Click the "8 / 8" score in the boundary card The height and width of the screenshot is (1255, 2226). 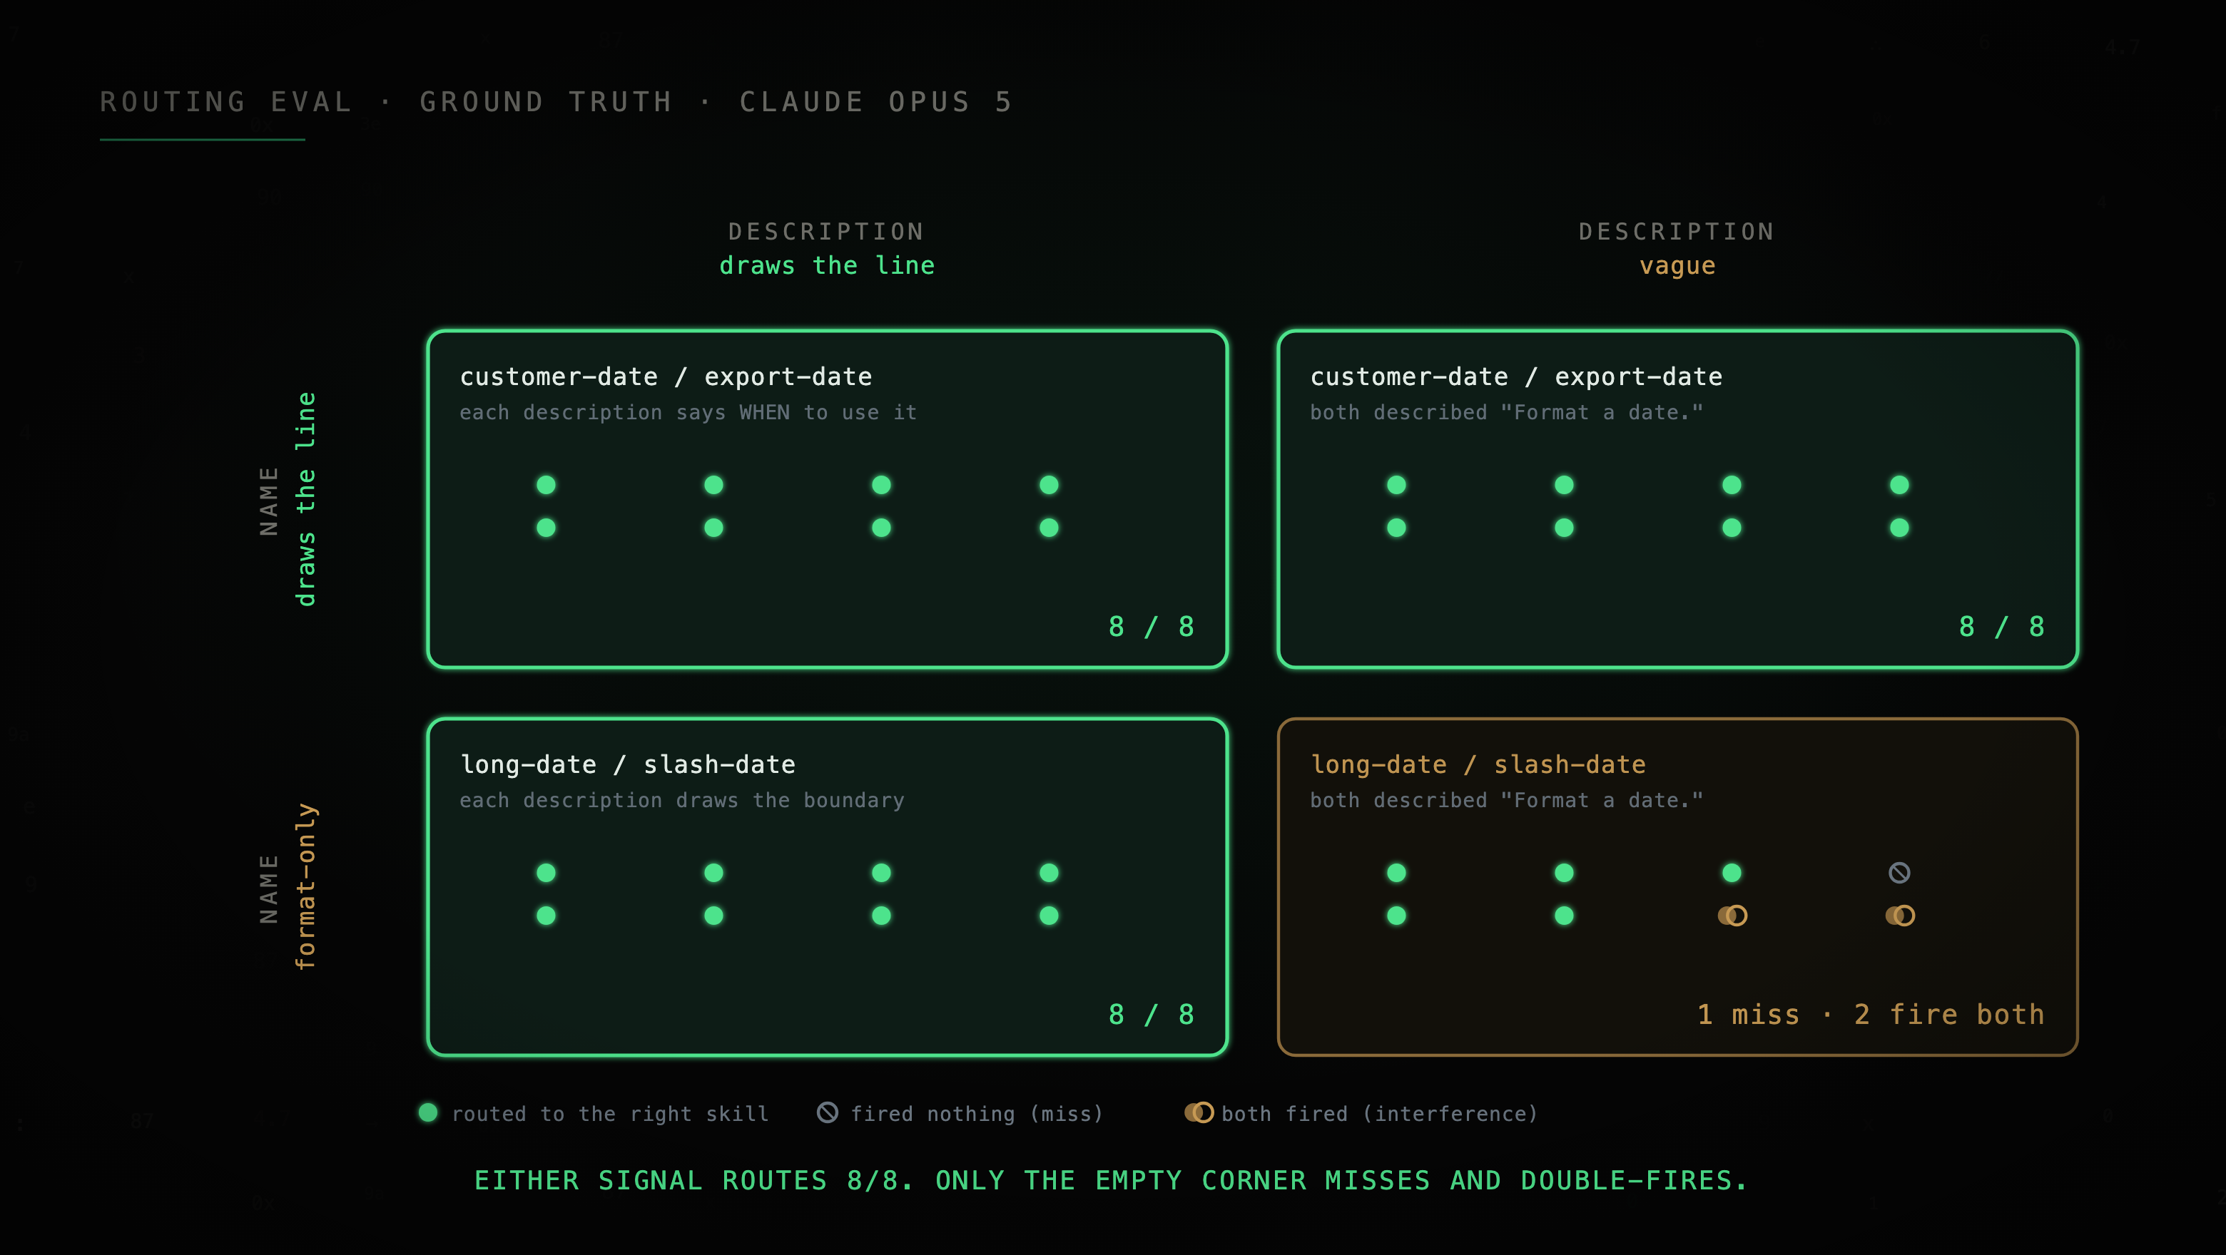click(1151, 1014)
